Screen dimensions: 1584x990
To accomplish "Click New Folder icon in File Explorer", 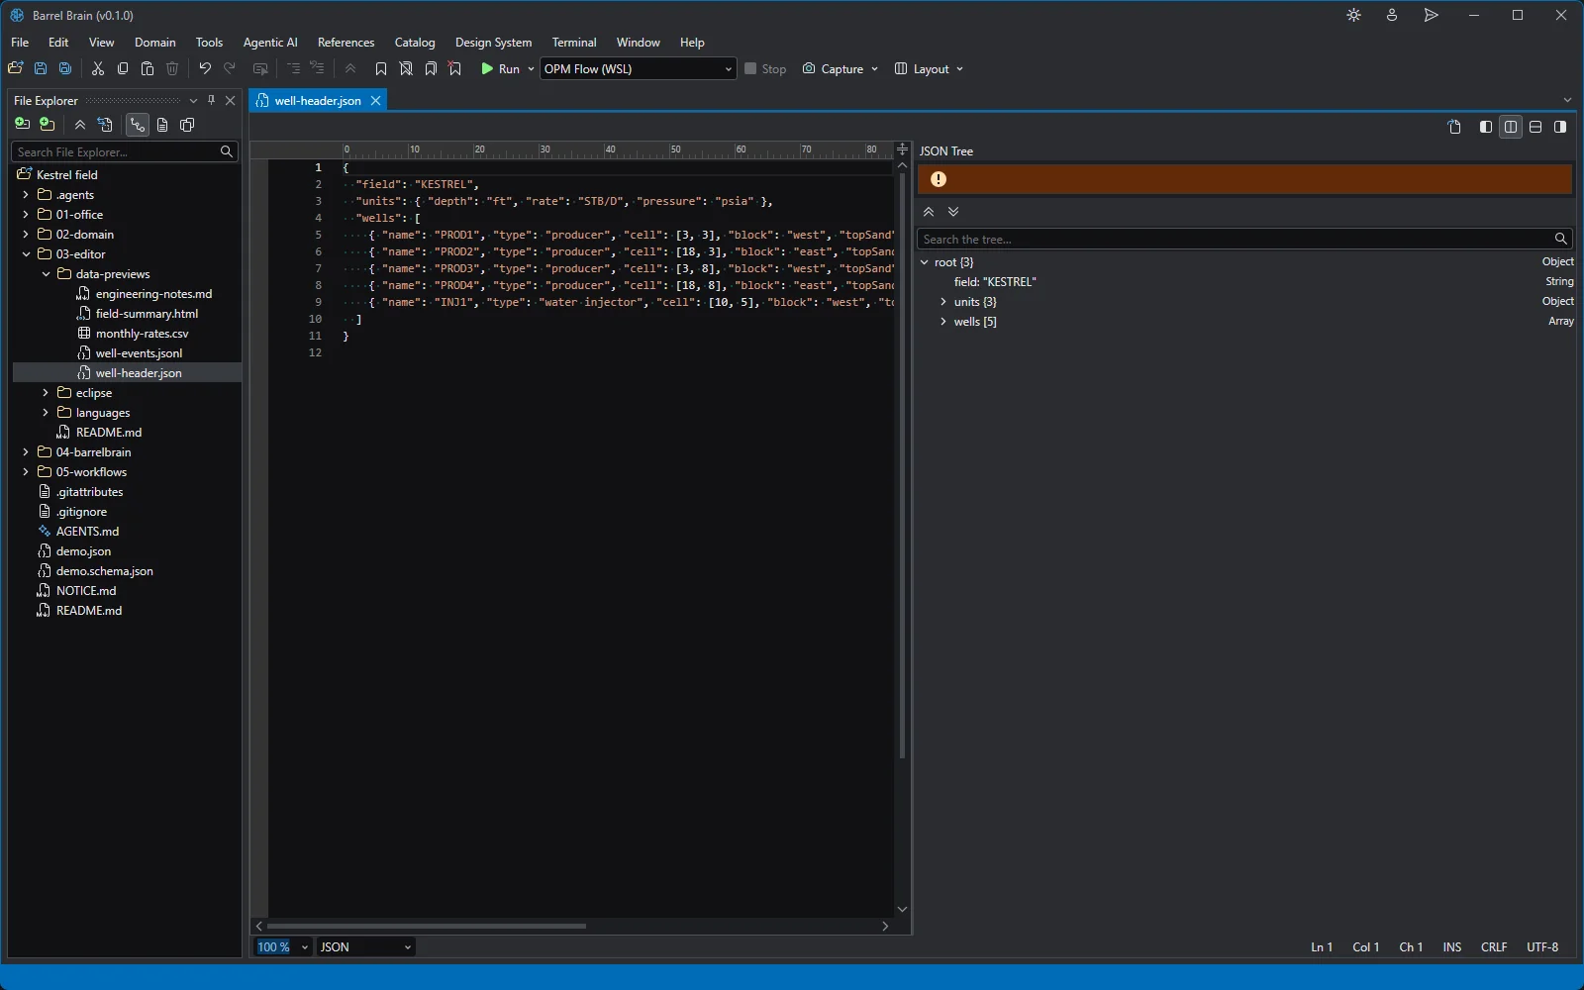I will [47, 125].
